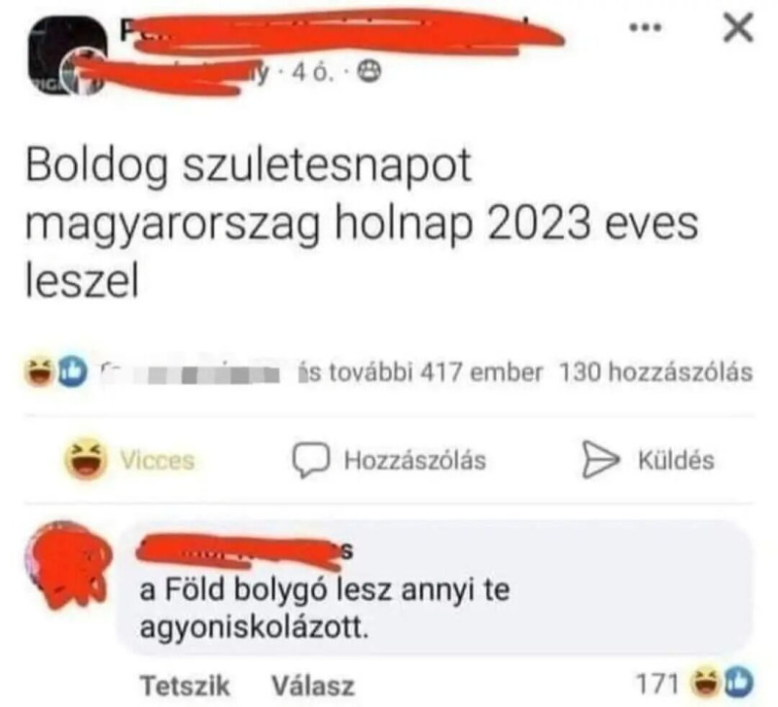Click the Hozzászólás button label
The image size is (778, 707).
click(415, 459)
